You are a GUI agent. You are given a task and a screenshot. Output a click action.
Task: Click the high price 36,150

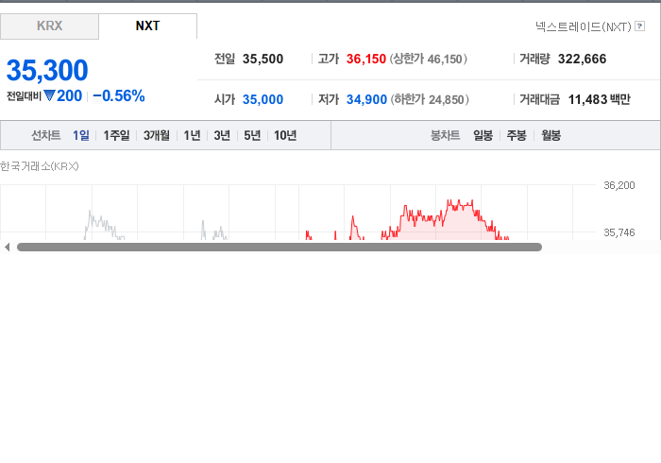(366, 59)
